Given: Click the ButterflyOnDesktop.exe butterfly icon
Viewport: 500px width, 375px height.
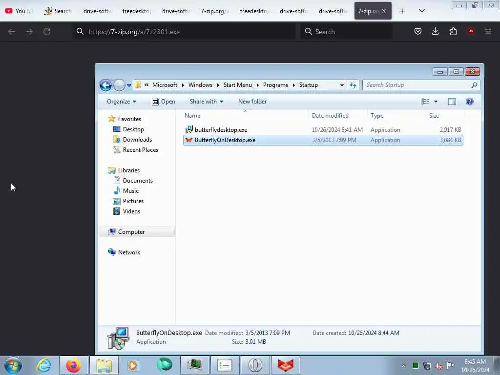Looking at the screenshot, I should coord(189,140).
